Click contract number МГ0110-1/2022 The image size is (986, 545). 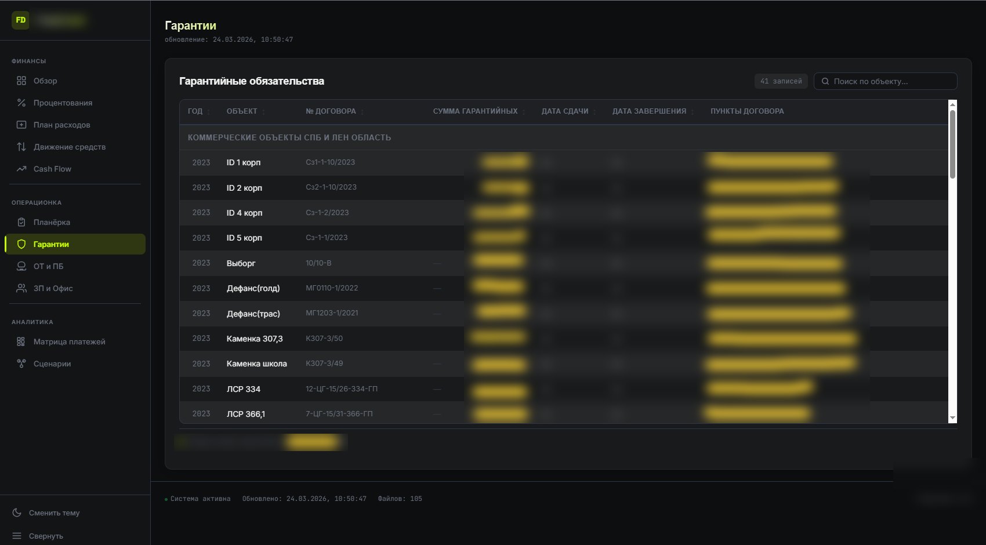(x=332, y=288)
